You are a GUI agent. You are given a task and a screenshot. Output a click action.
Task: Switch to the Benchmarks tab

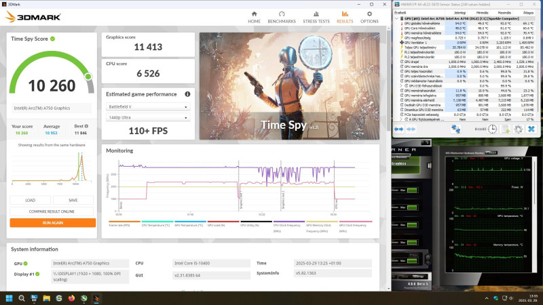(x=282, y=18)
